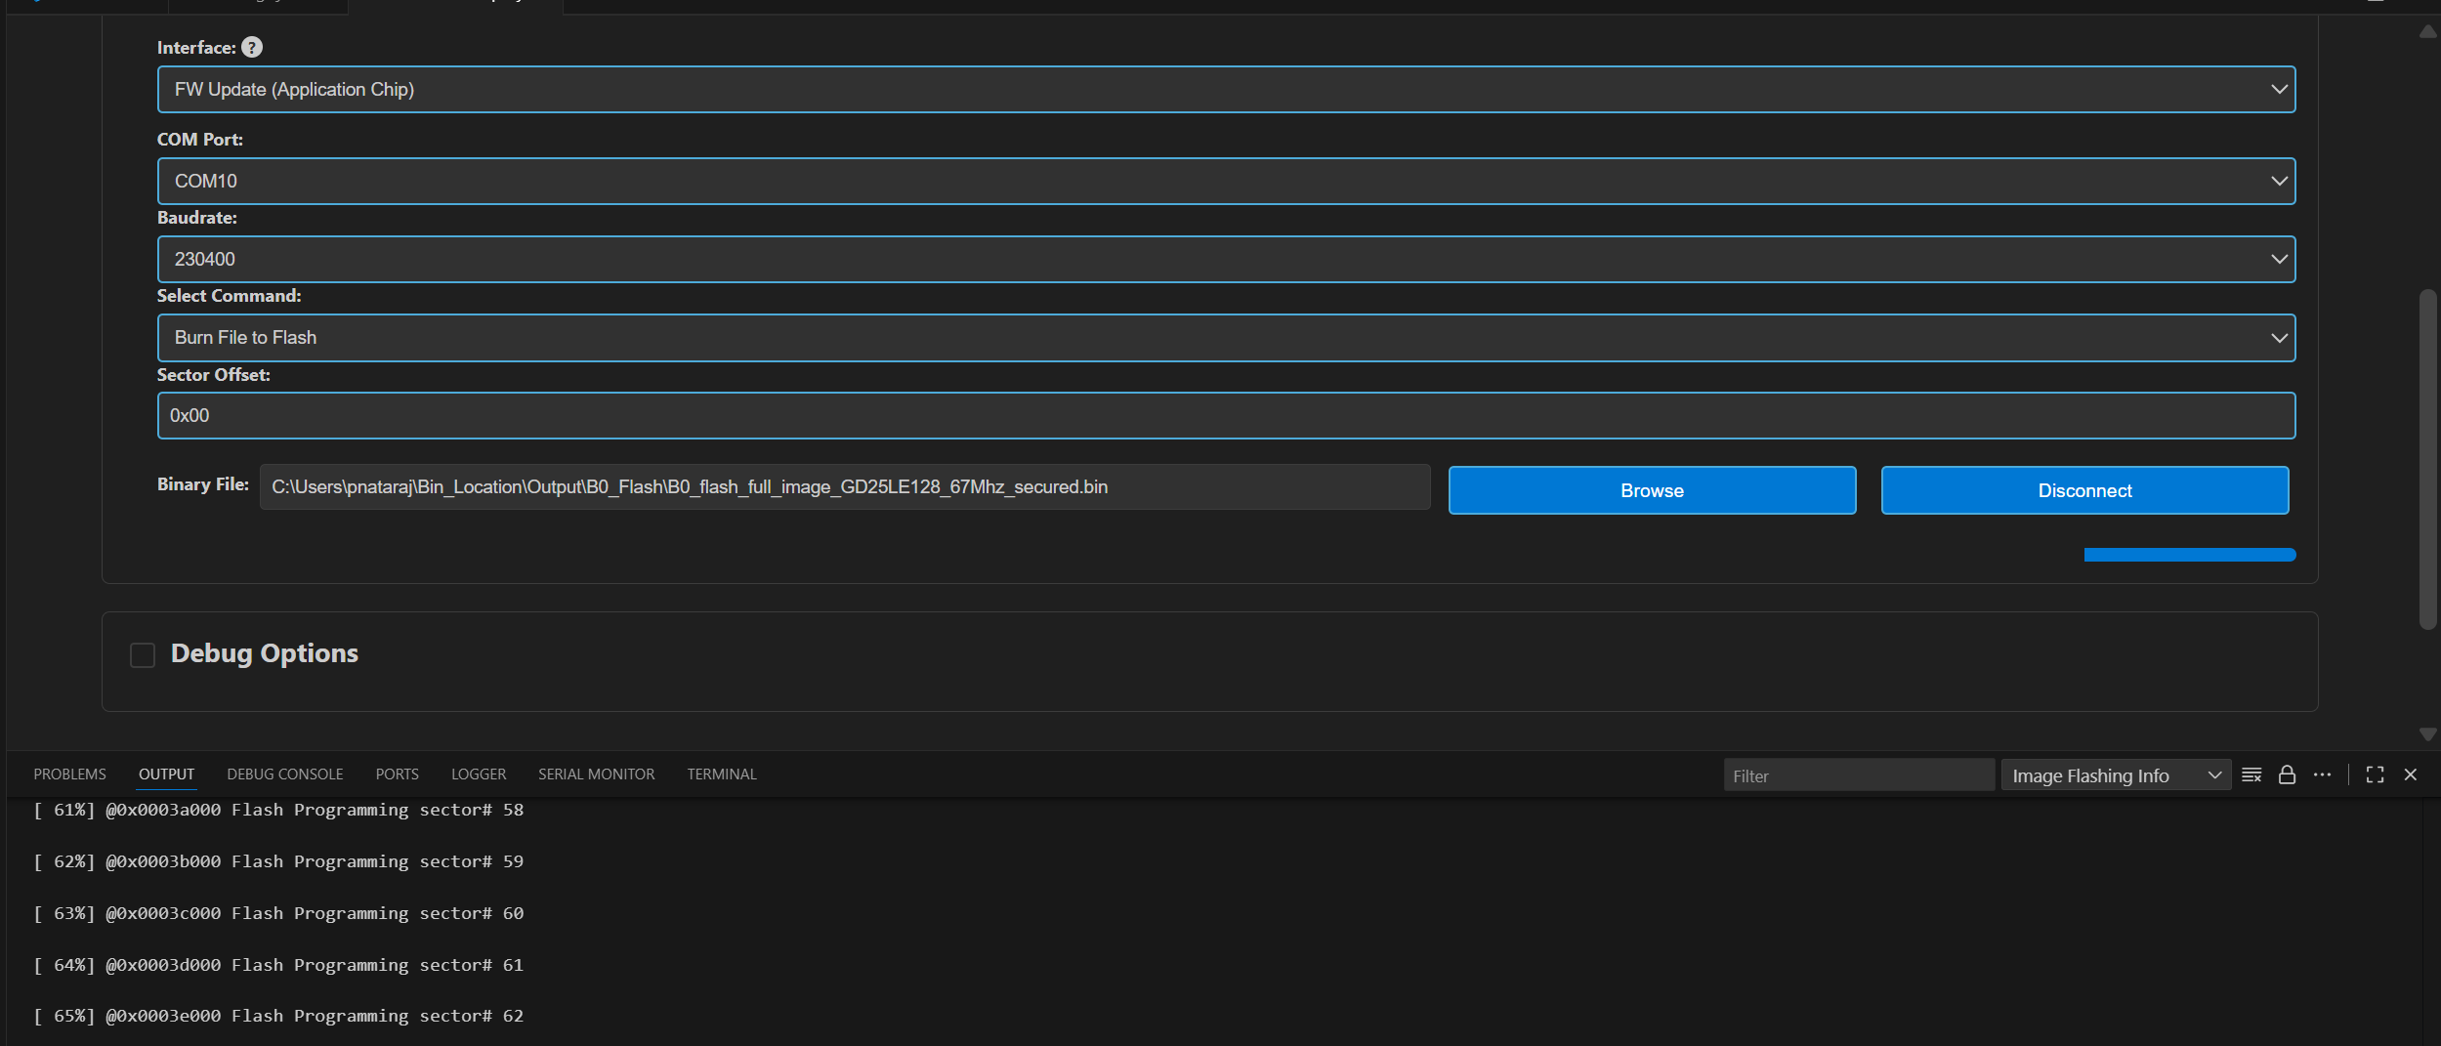Clear the output panel contents
The image size is (2441, 1046).
[2252, 774]
